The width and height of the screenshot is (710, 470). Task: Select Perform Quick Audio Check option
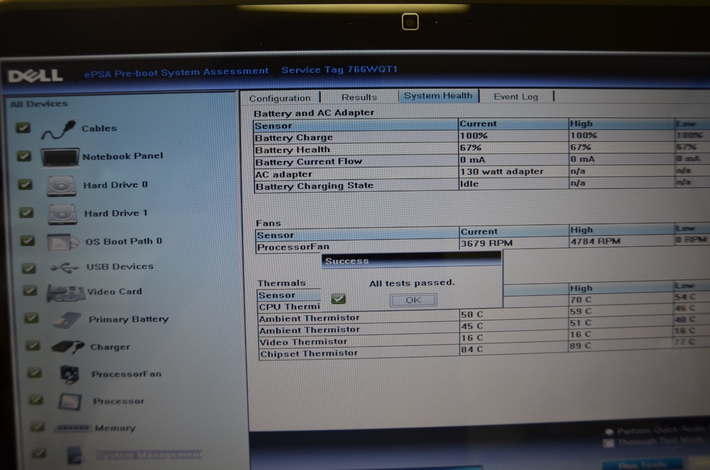[x=609, y=431]
